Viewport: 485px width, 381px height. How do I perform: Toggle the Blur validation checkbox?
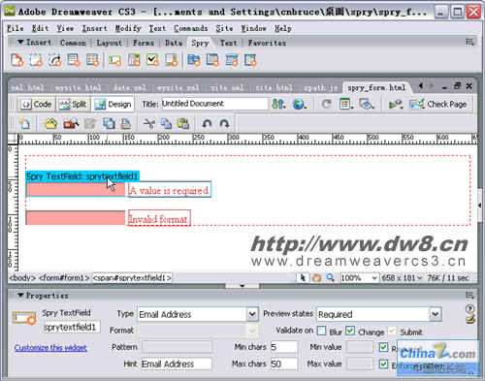pyautogui.click(x=322, y=331)
